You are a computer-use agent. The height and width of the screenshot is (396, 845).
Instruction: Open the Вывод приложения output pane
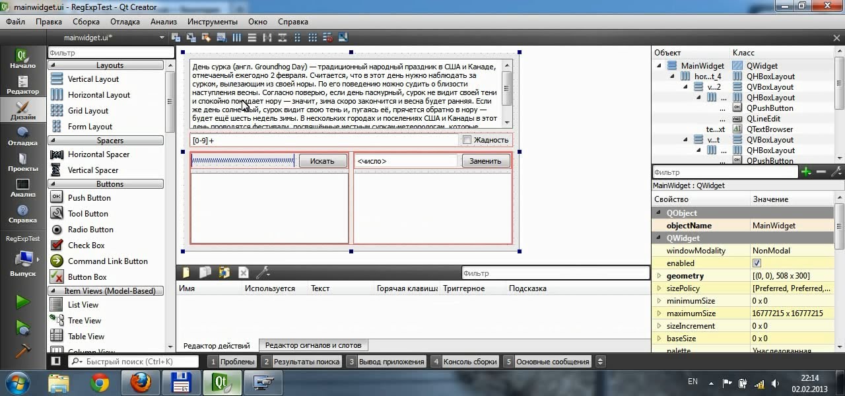(386, 362)
